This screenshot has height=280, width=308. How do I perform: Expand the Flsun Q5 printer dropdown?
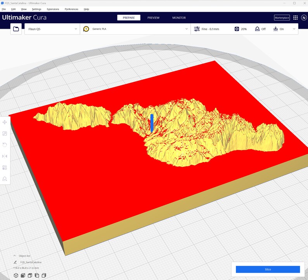click(76, 29)
